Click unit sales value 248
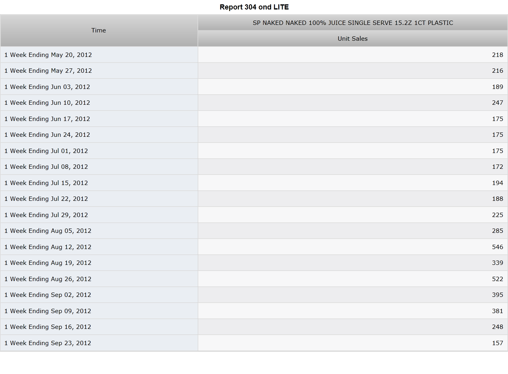This screenshot has height=374, width=508. click(x=498, y=327)
